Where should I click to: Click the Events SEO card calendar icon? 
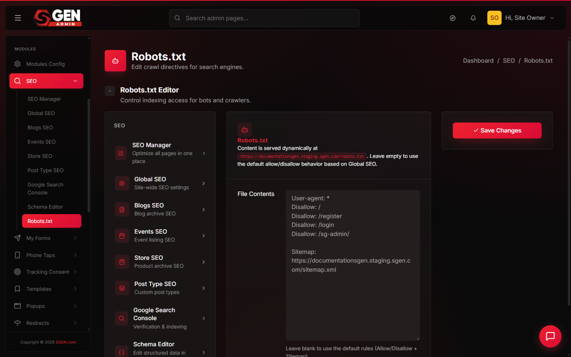pyautogui.click(x=122, y=236)
